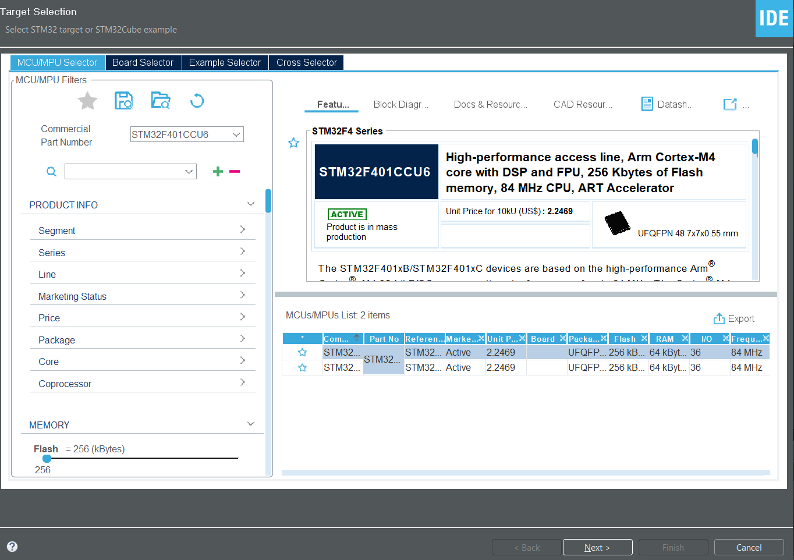Open the external link icon next to Datasheet

click(x=730, y=104)
